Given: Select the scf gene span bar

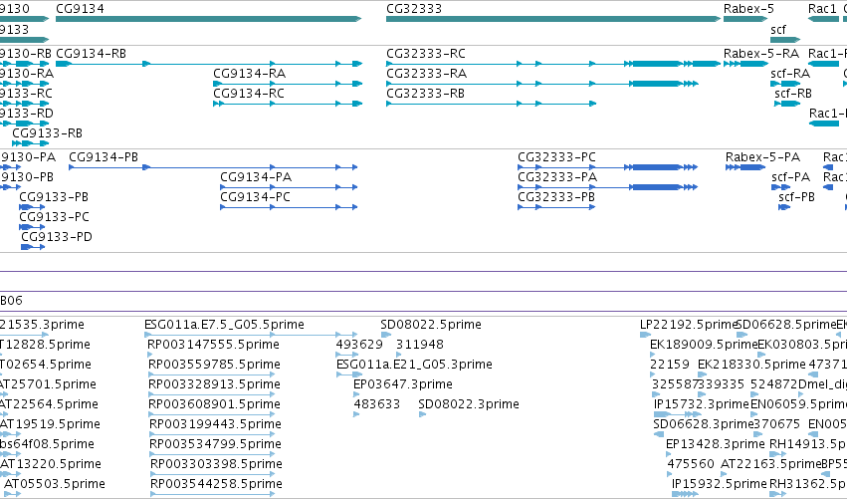Looking at the screenshot, I should tap(785, 40).
